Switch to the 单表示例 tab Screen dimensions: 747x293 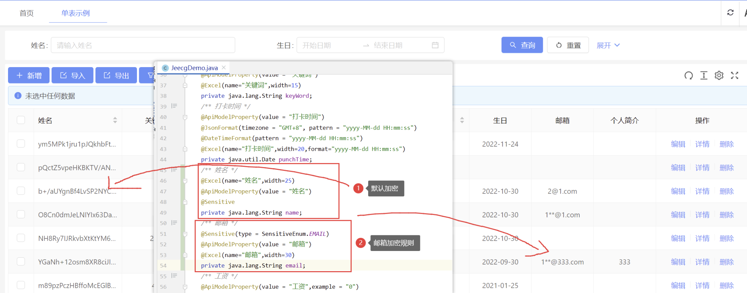(x=76, y=13)
